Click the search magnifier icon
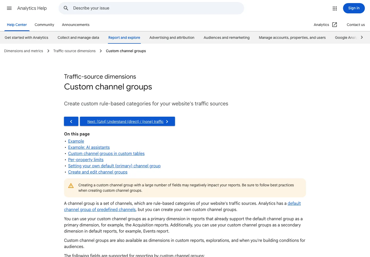Image resolution: width=370 pixels, height=257 pixels. point(66,8)
